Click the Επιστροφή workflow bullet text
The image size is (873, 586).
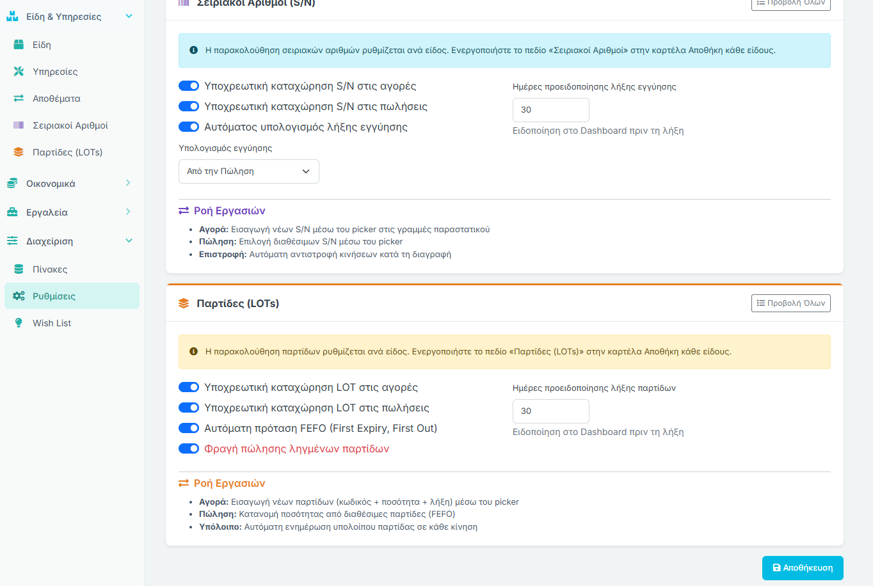pyautogui.click(x=325, y=254)
